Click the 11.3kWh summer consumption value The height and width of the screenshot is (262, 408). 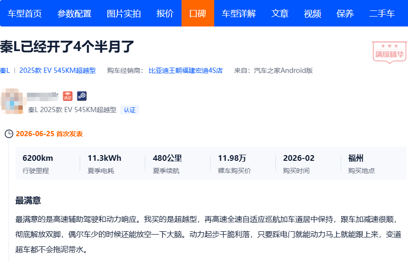[104, 158]
